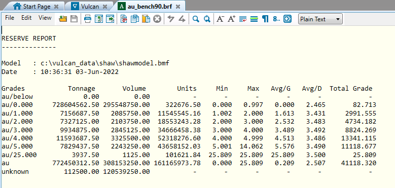The height and width of the screenshot is (188, 395).
Task: Click max value 14.062
Action: [252, 146]
